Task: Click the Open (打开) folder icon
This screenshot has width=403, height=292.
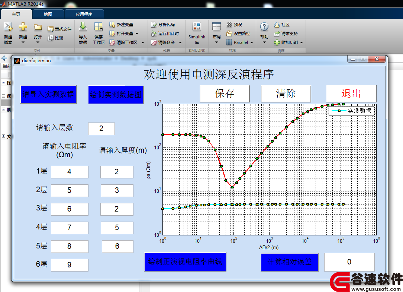Action: pyautogui.click(x=38, y=27)
